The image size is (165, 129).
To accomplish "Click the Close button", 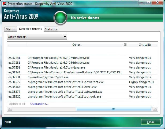I will (x=151, y=122).
